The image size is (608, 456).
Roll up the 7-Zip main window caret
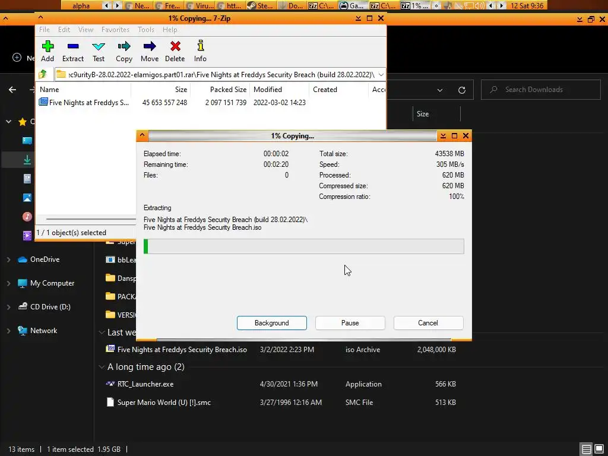[40, 17]
